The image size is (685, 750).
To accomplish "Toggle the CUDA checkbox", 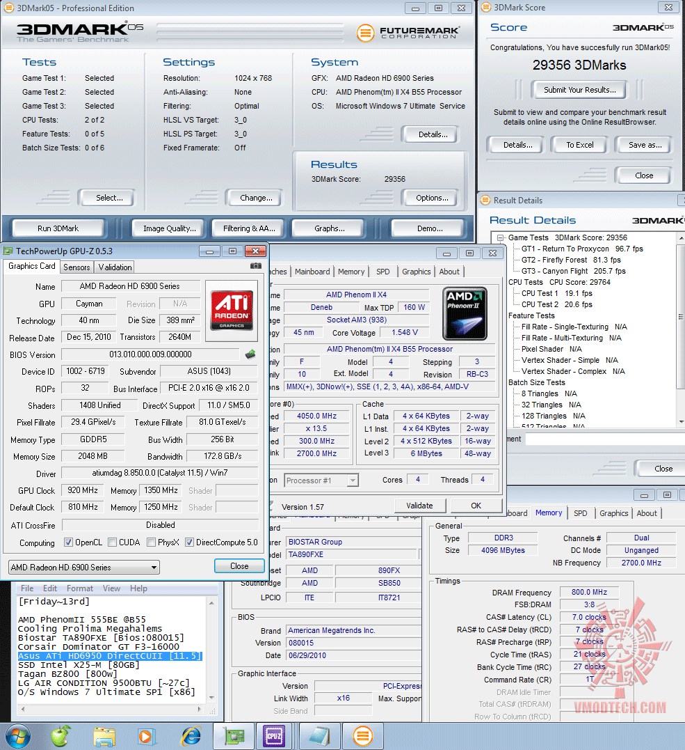I will click(x=112, y=542).
